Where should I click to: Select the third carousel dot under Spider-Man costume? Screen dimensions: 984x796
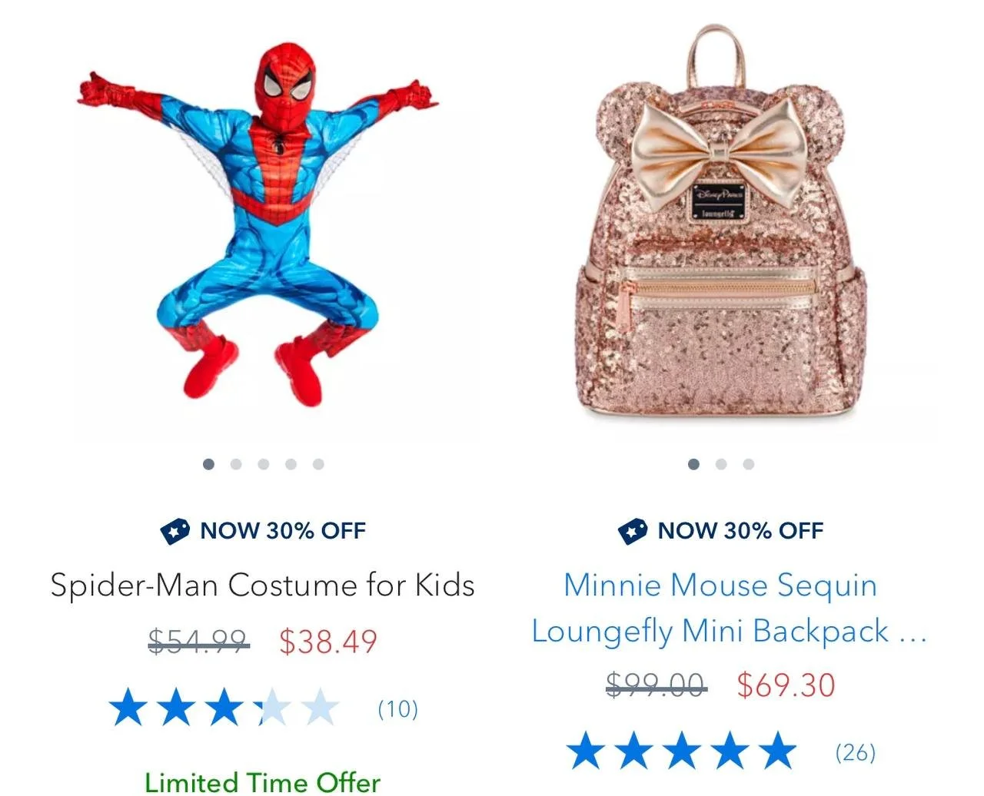coord(264,464)
